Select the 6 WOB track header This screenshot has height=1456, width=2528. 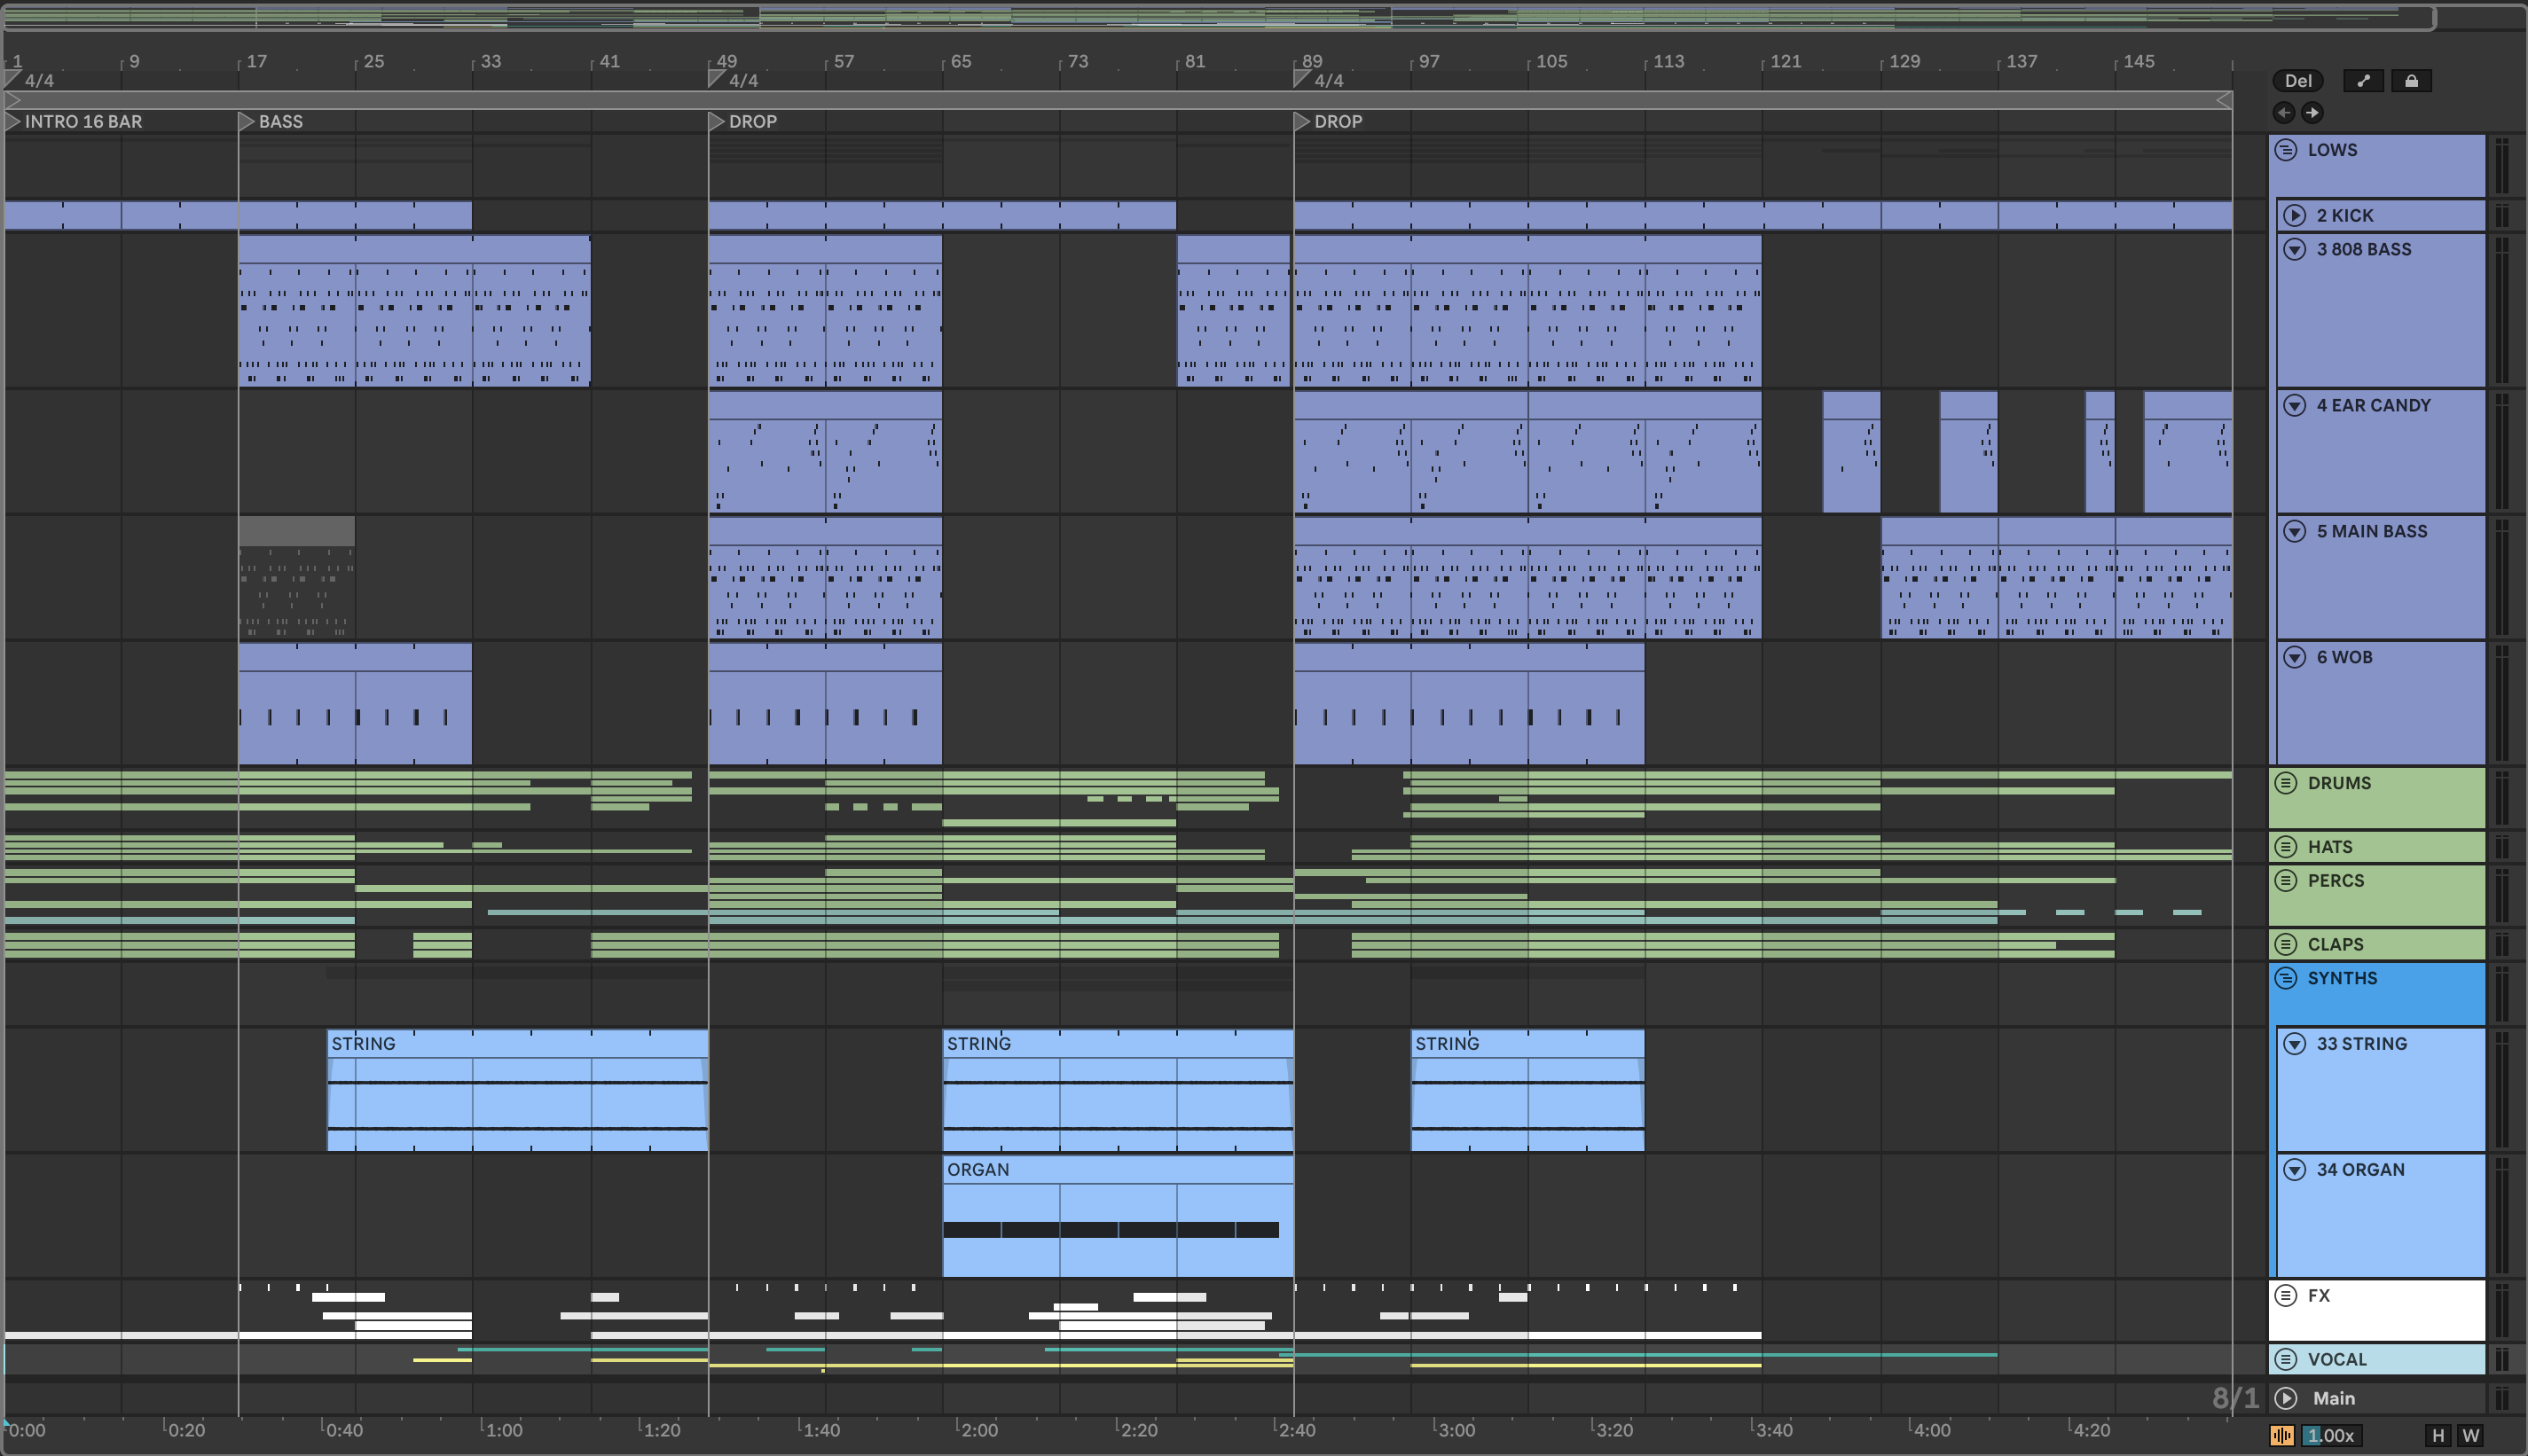[x=2380, y=703]
